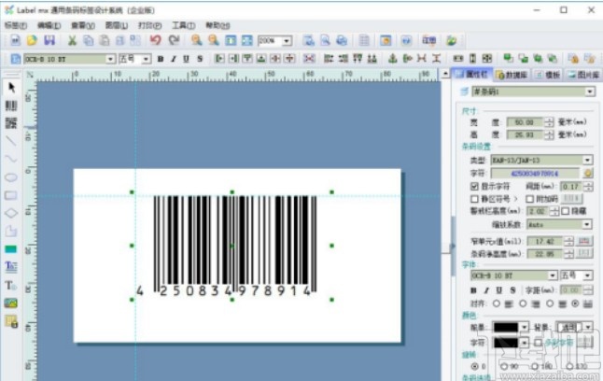Enable the 静区符号 checkbox
This screenshot has height=381, width=603.
(x=474, y=199)
